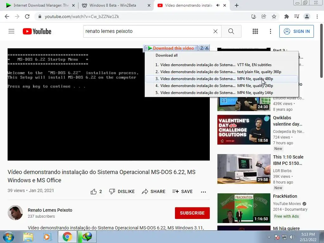Open YouTube settings three-dot menu
The width and height of the screenshot is (324, 243).
[270, 31]
